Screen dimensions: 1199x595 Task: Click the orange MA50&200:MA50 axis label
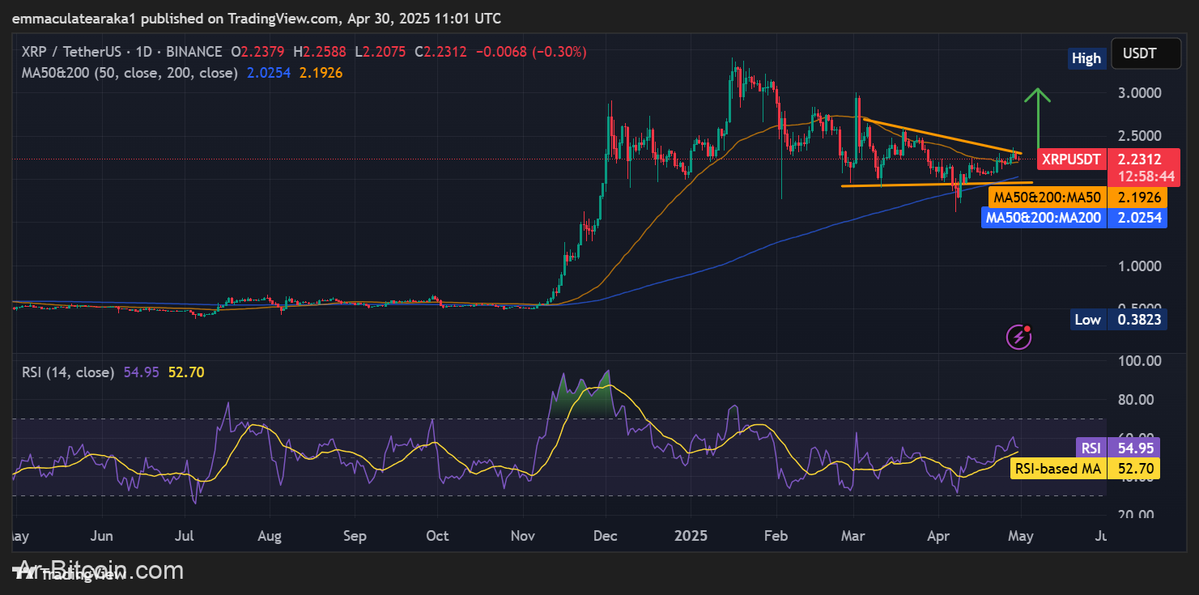(x=1047, y=197)
